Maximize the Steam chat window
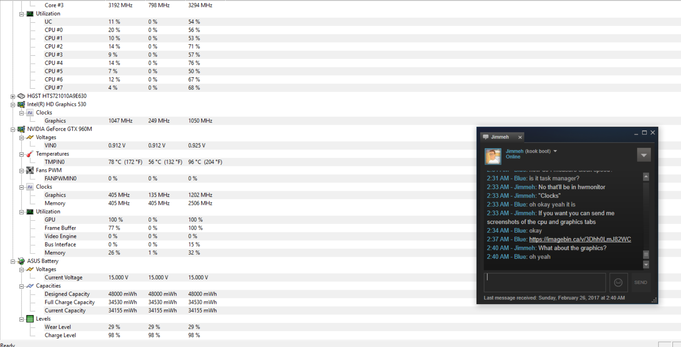Screen dimensions: 681x347 pos(644,133)
